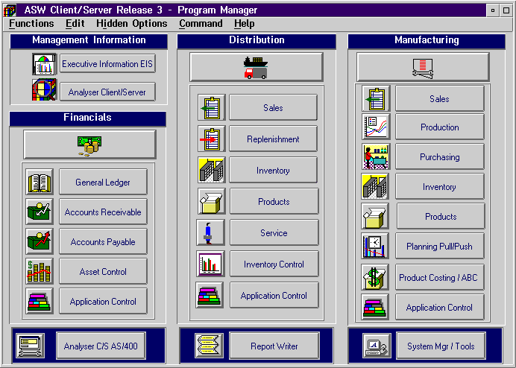Screen dimensions: 516x368
Task: Click the Distribution ship and truck button
Action: (257, 67)
